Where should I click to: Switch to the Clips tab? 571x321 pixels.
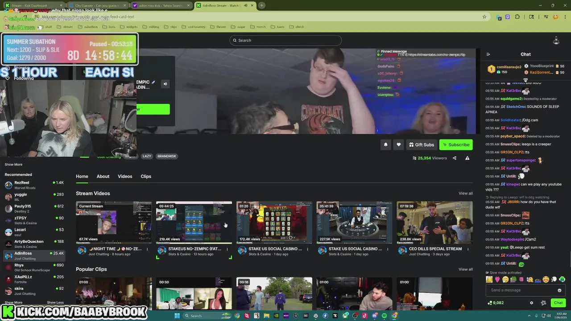[x=146, y=177]
